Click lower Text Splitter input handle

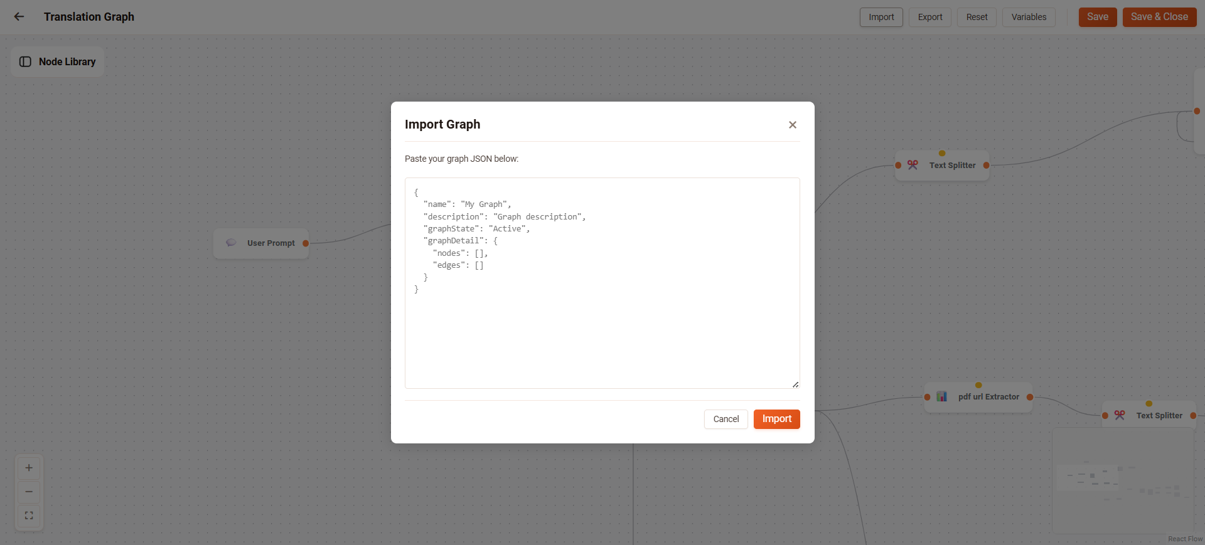coord(1105,416)
